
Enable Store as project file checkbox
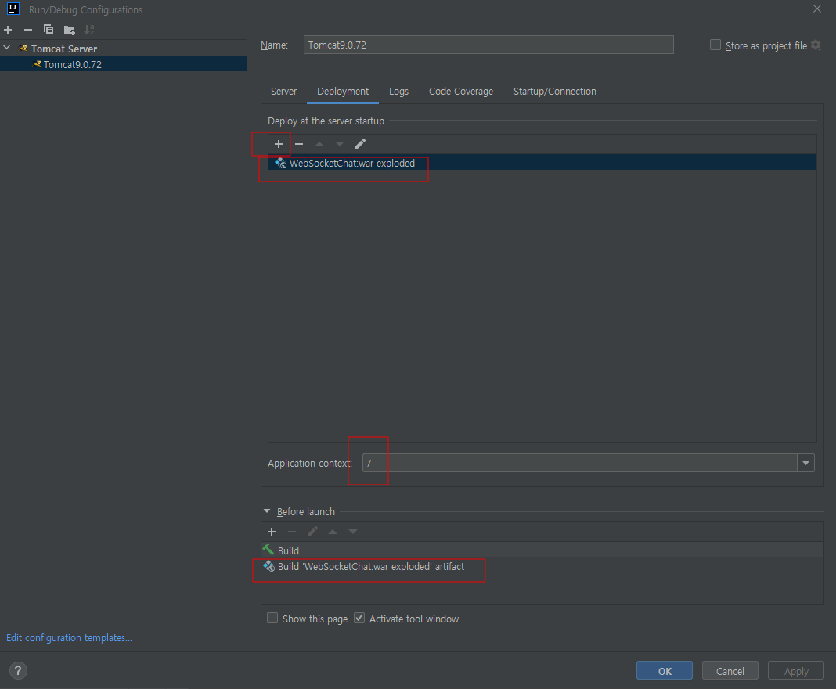(x=715, y=45)
